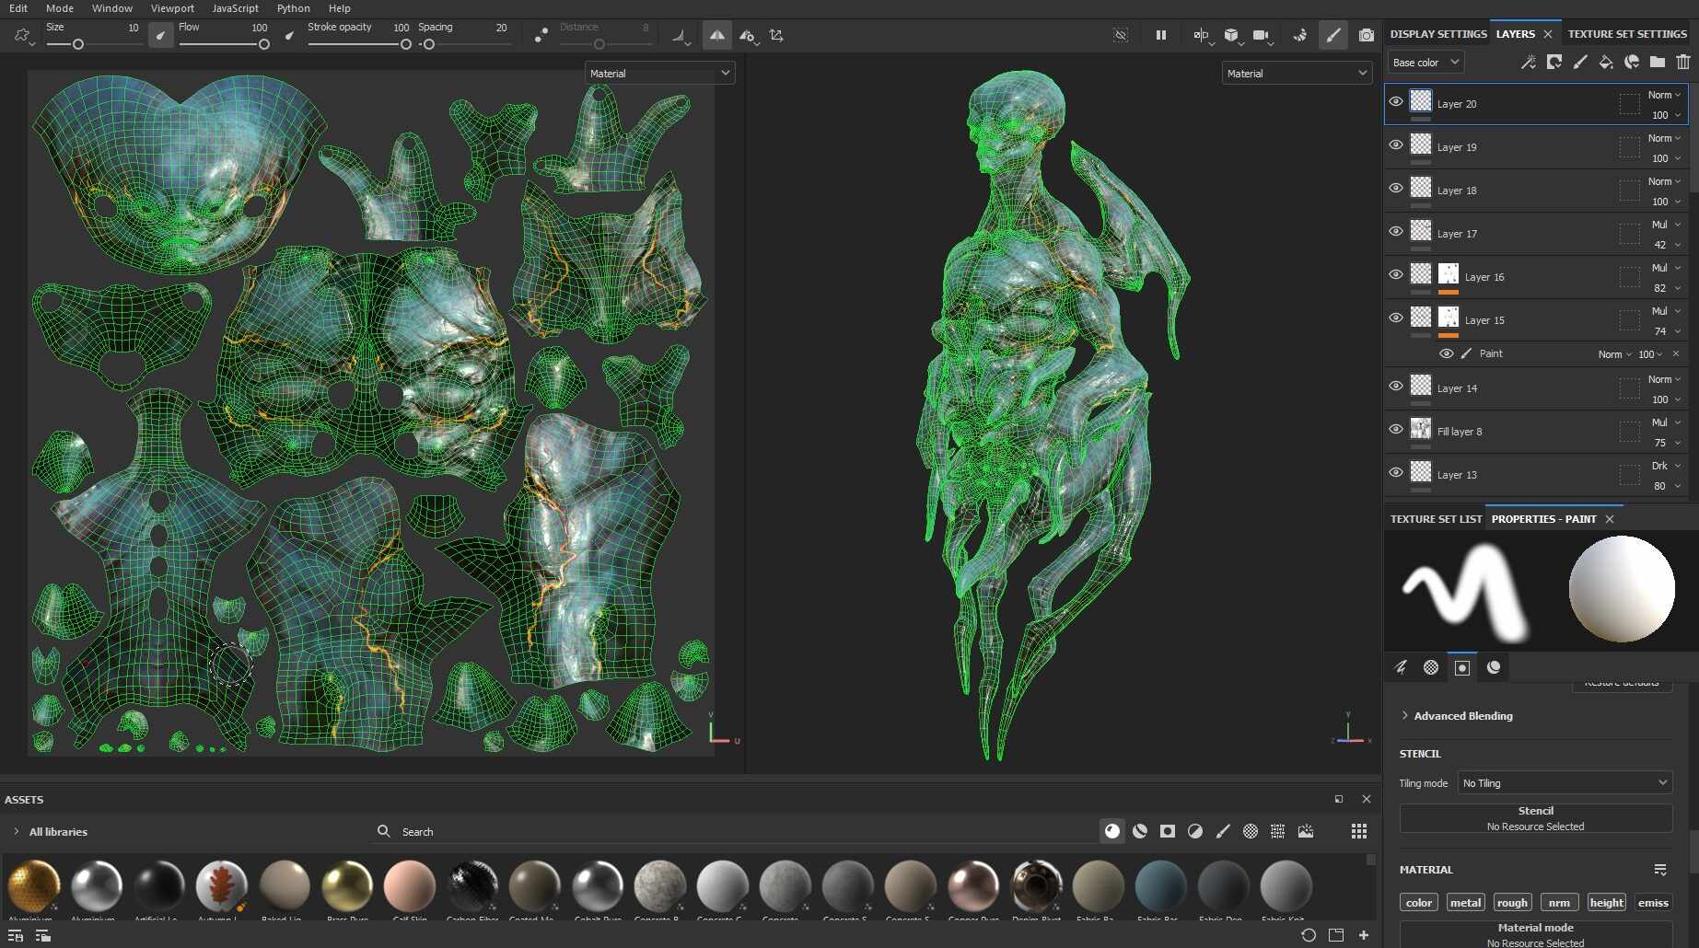Click the Assets search field
This screenshot has height=948, width=1699.
737,831
